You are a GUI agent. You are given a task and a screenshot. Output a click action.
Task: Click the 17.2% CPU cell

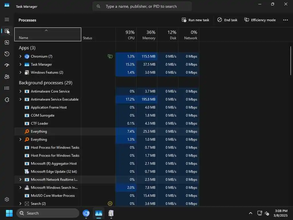(x=126, y=99)
